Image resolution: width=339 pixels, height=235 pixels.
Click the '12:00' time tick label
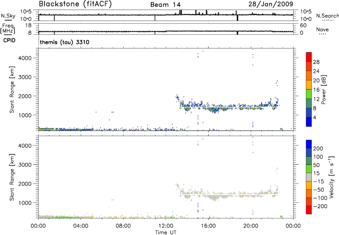(166, 226)
